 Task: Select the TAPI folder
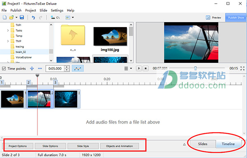pyautogui.click(x=18, y=25)
